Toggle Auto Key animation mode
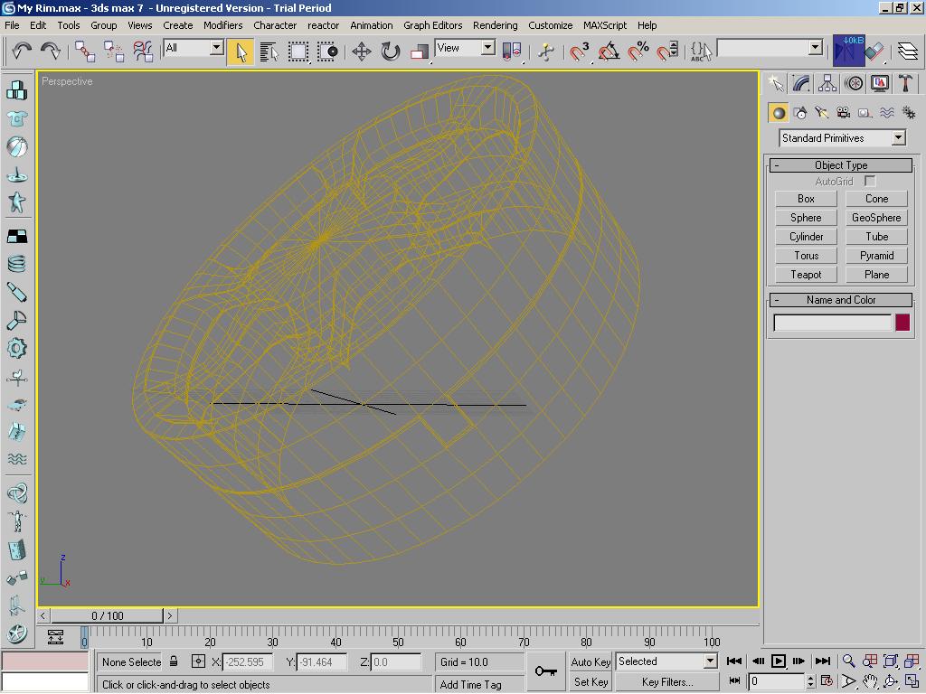Viewport: 926px width, 694px height. [x=591, y=661]
